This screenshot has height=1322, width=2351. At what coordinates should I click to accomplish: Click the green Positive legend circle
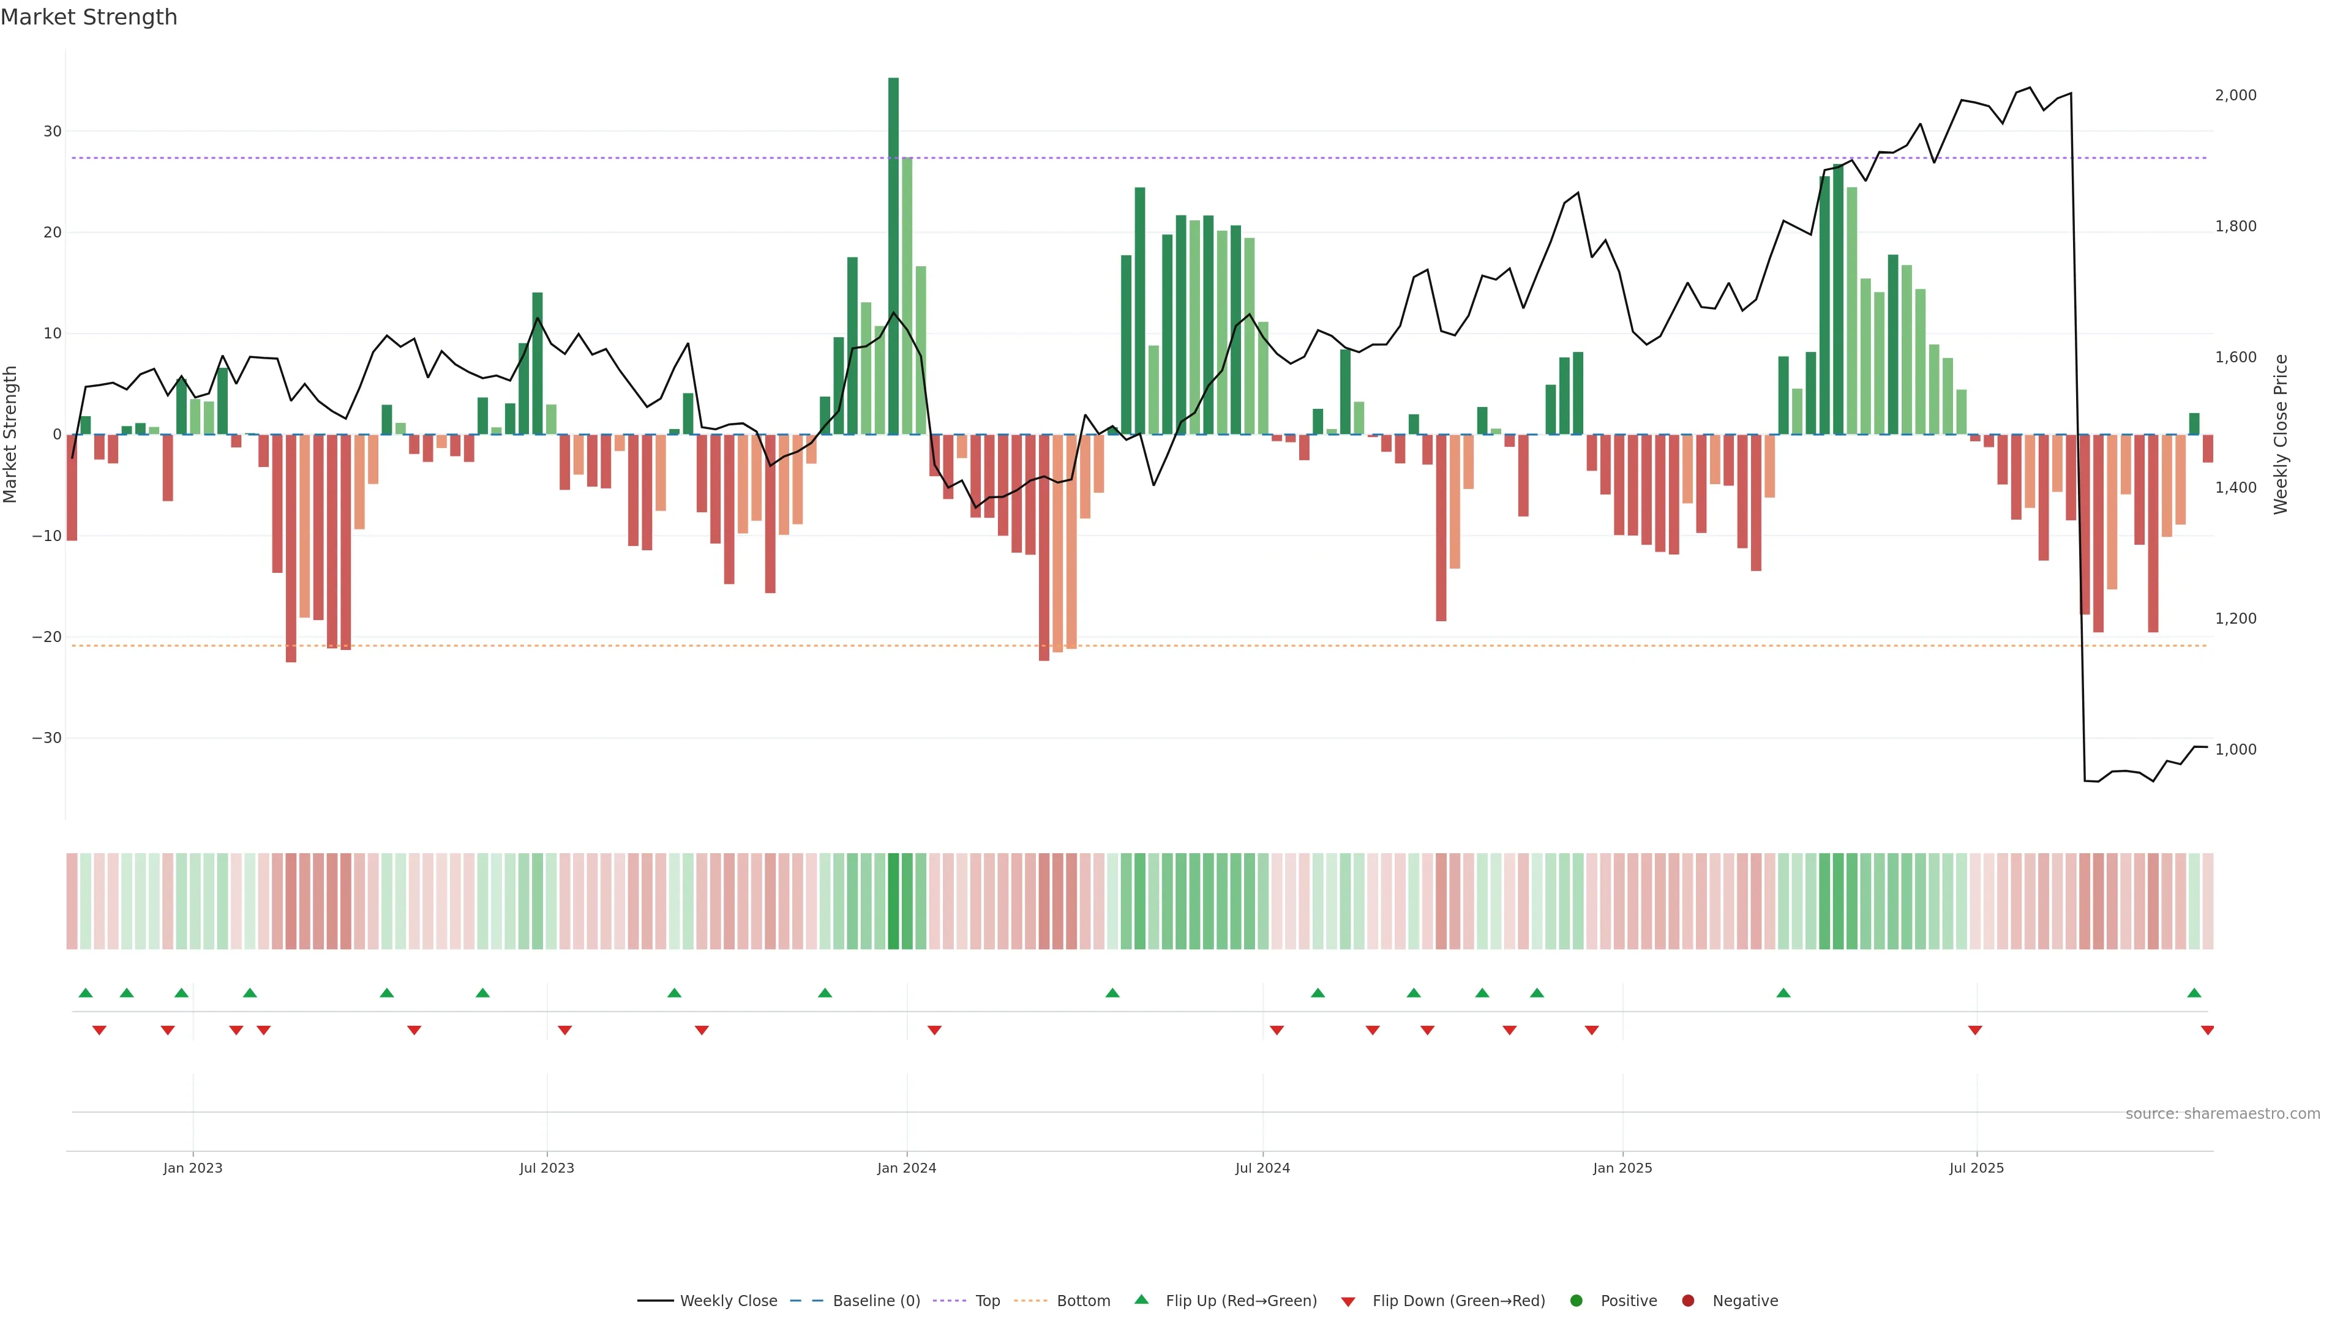coord(1576,1301)
